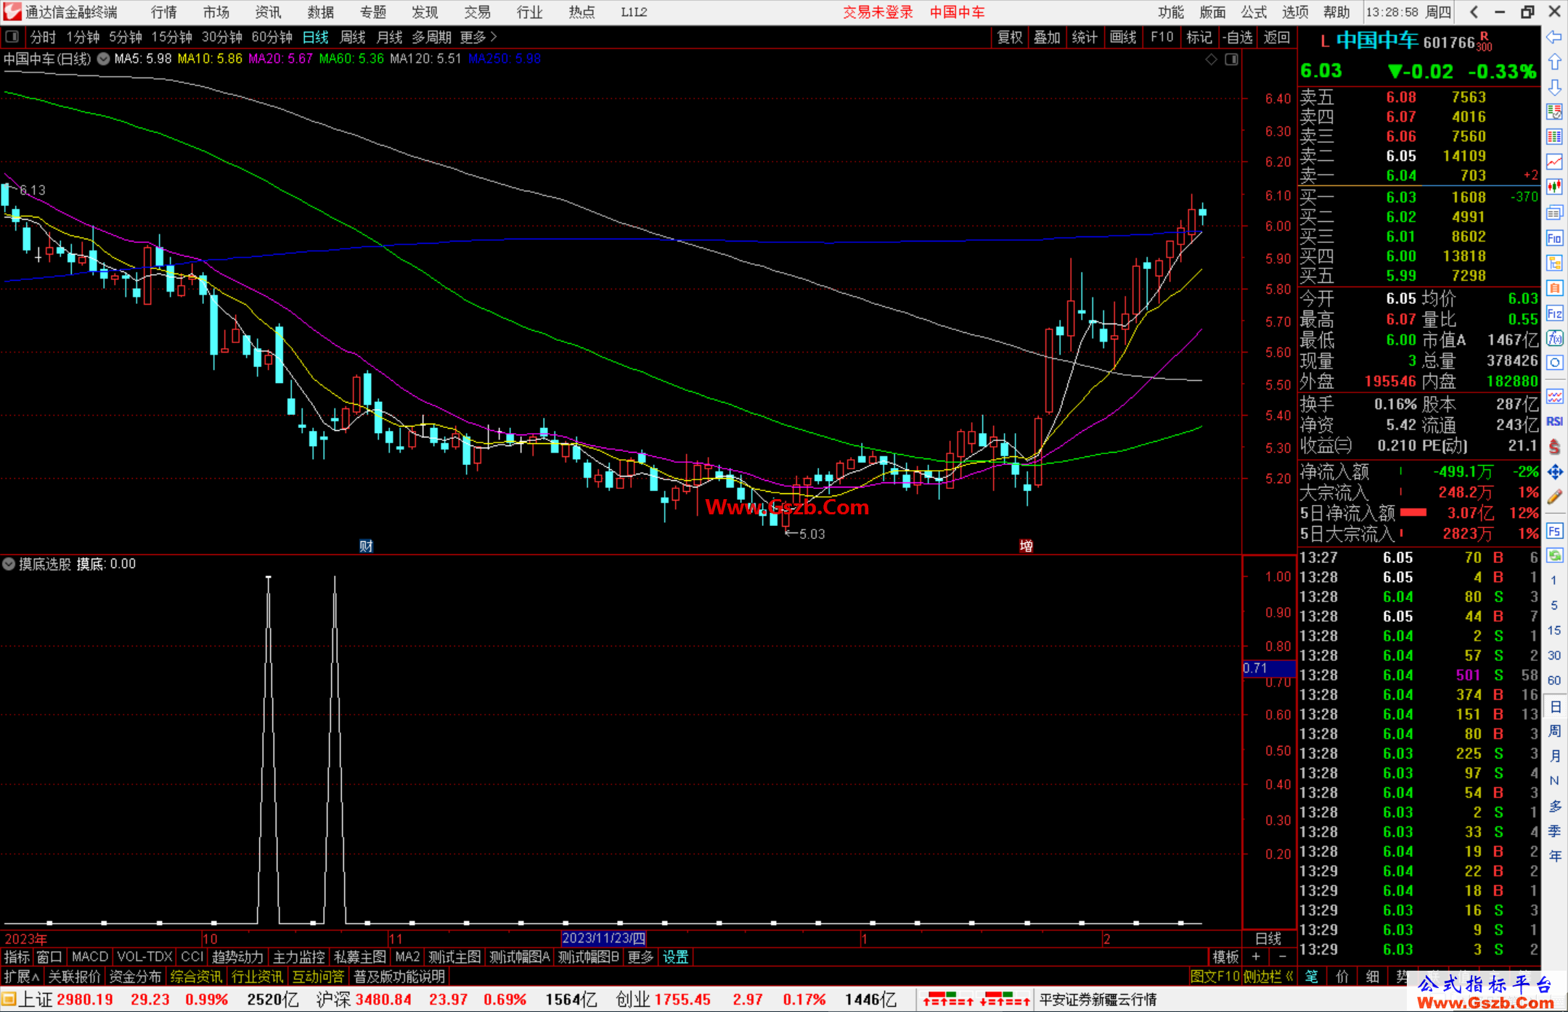
Task: Open the colored quote table icon
Action: [x=1554, y=137]
